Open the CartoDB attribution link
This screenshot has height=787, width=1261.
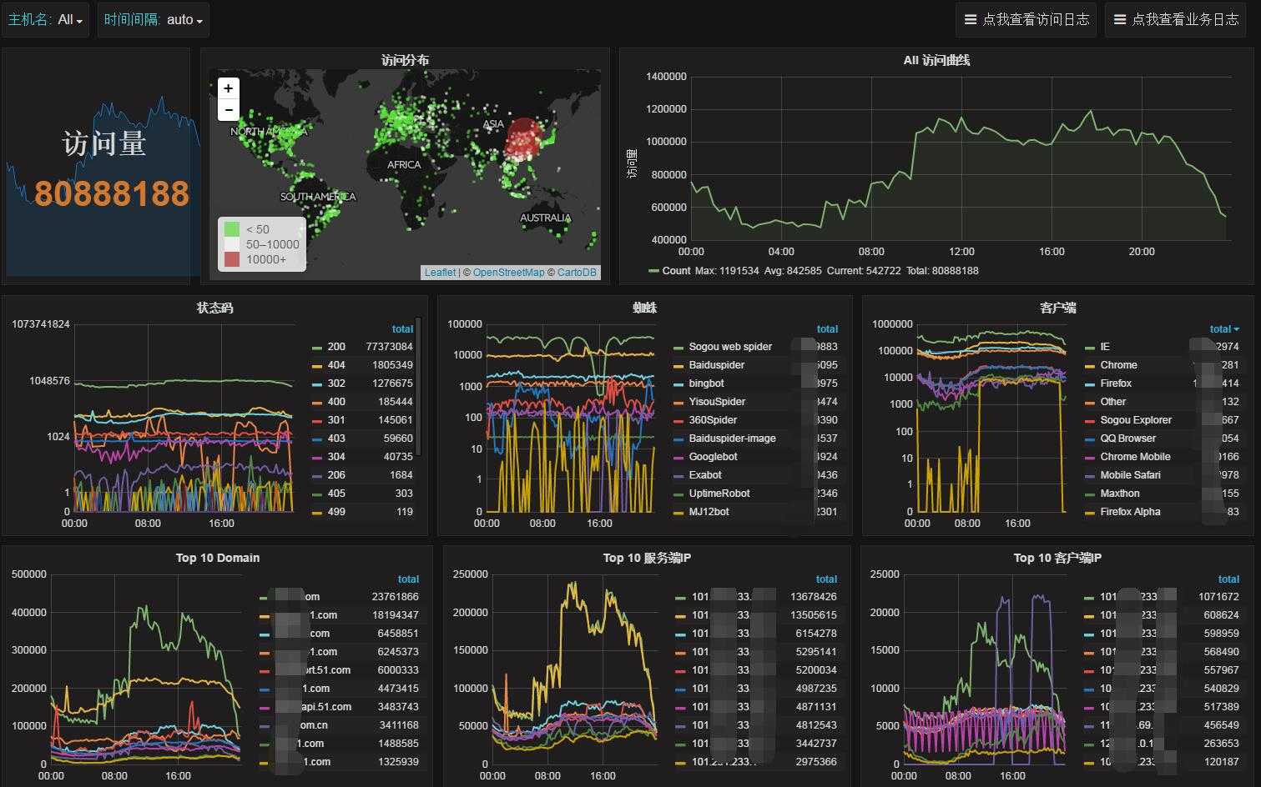pyautogui.click(x=577, y=273)
